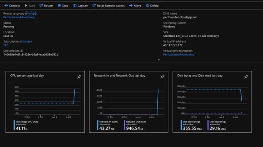The height and width of the screenshot is (147, 263).
Task: Click the Delete trash icon
Action: click(x=147, y=5)
